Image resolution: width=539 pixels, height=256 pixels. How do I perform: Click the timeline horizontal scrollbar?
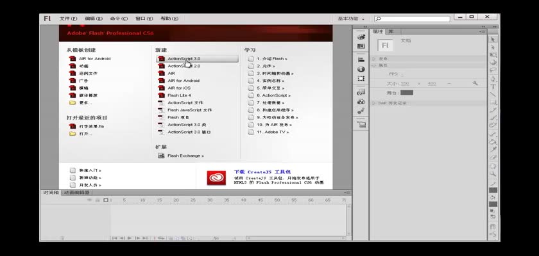click(296, 238)
